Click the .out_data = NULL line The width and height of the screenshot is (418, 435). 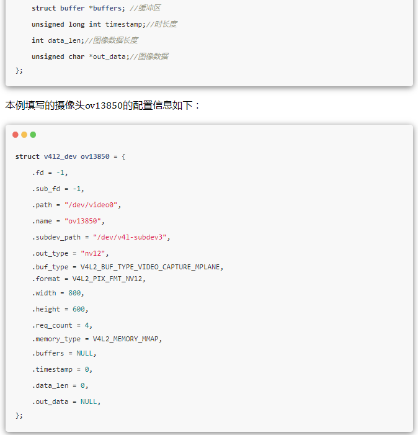coord(66,401)
